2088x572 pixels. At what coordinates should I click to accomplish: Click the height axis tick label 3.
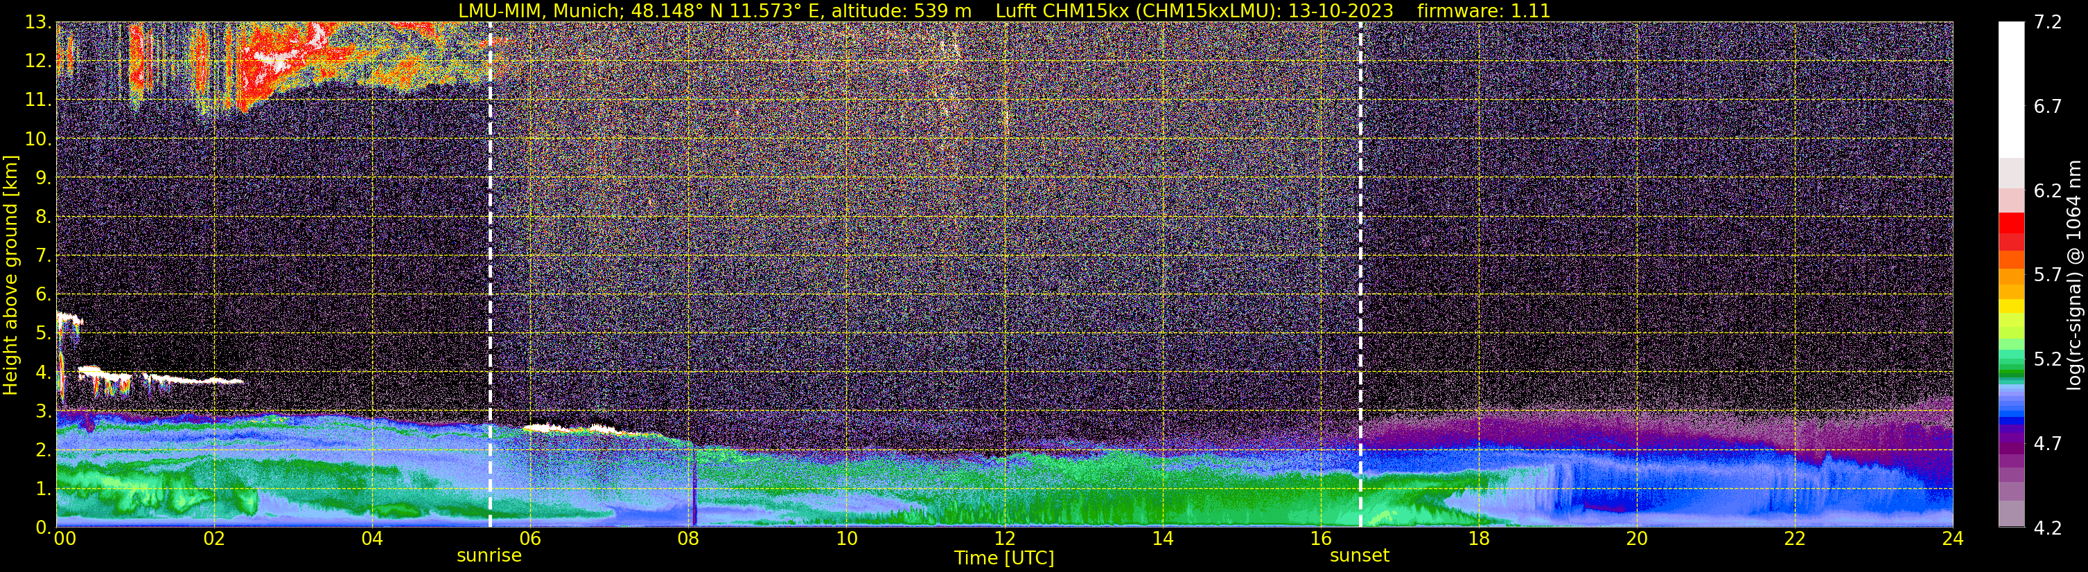pos(43,411)
